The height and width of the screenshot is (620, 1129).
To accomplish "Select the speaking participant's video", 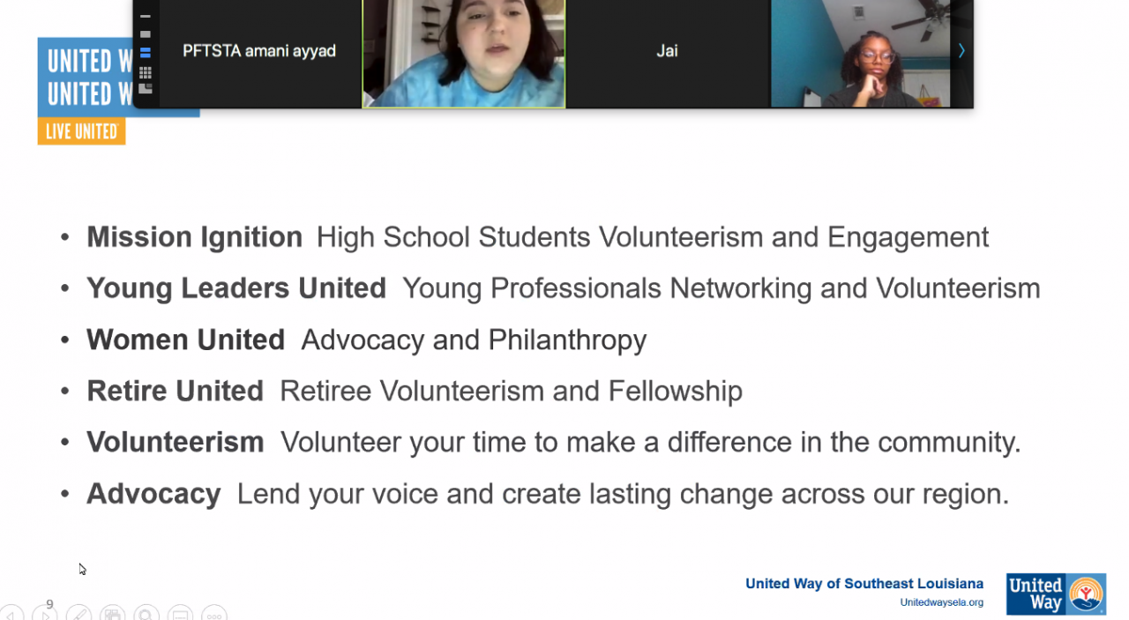I will (x=464, y=53).
